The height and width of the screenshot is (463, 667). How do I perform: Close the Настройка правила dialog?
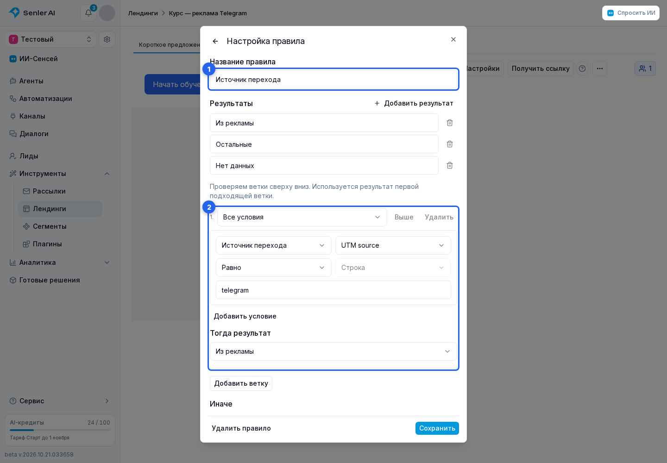453,39
